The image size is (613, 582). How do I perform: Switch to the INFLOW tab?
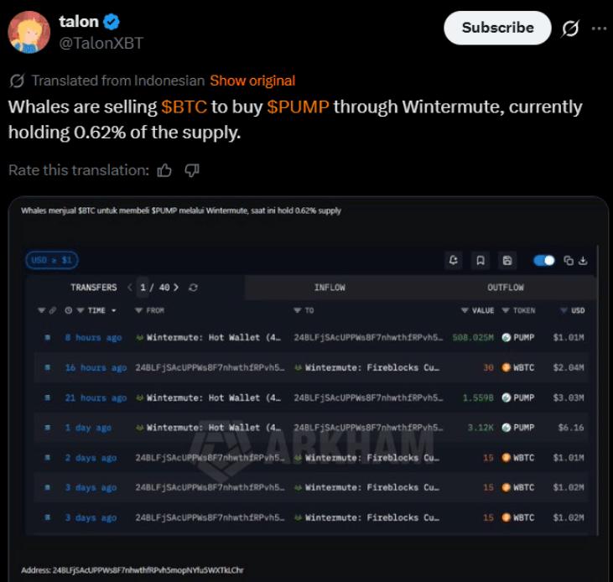coord(330,288)
